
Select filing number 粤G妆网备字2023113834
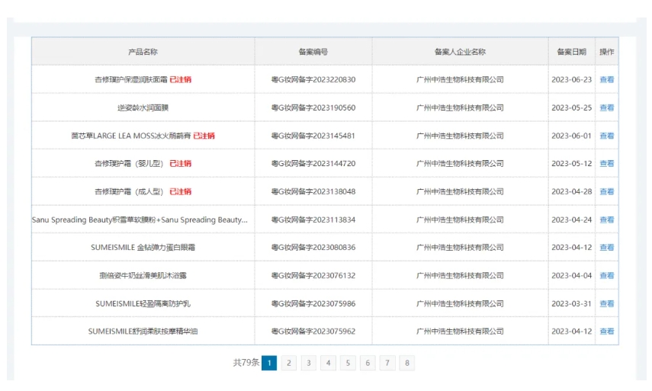click(313, 220)
